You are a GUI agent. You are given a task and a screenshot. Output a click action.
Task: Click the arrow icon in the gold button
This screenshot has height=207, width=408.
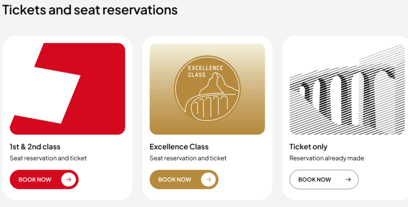pyautogui.click(x=208, y=180)
